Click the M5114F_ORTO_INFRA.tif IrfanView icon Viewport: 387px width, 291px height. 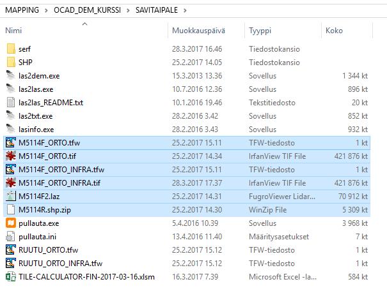(x=11, y=183)
